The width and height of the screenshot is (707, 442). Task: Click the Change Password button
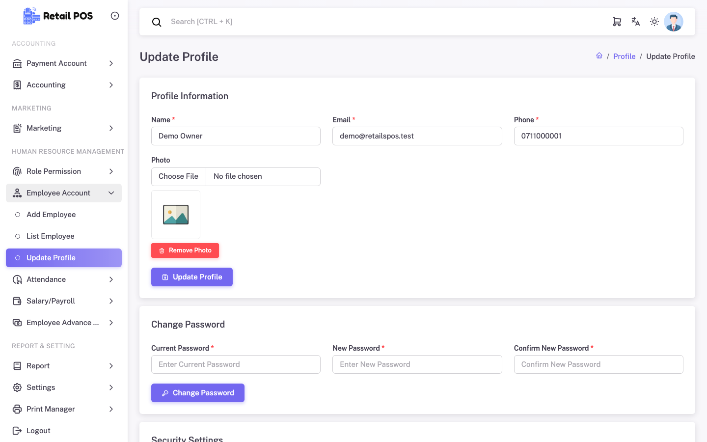pyautogui.click(x=198, y=393)
